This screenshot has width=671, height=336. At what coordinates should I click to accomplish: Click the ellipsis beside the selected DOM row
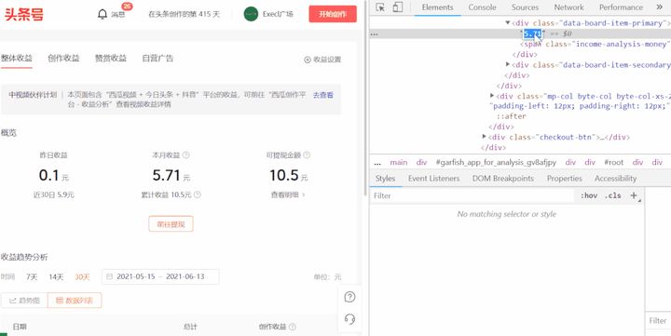click(374, 34)
